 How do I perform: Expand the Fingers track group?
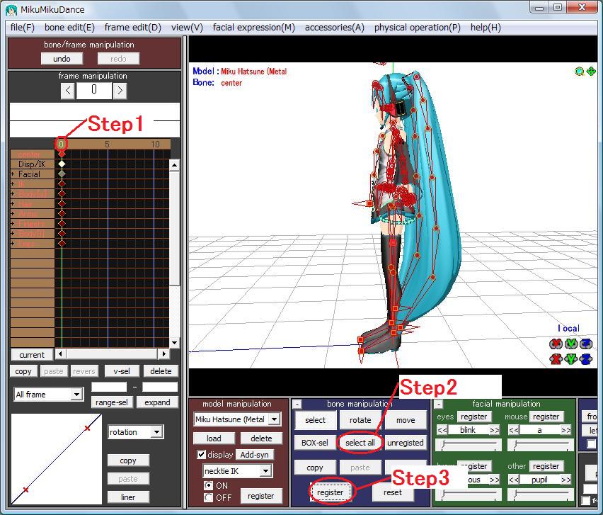[13, 224]
